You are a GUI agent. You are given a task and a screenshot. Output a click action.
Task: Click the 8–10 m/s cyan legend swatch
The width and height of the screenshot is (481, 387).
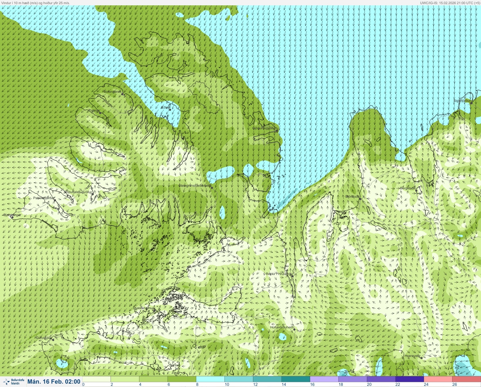[210, 379]
